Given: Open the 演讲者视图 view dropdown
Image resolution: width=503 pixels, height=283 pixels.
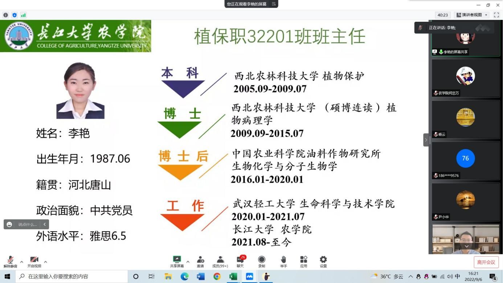Looking at the screenshot, I should coord(472,15).
